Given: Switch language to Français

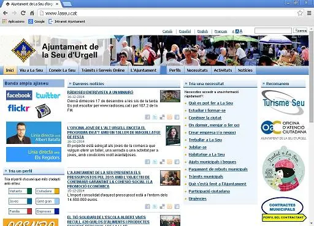Looking at the screenshot, I should point(221,31).
